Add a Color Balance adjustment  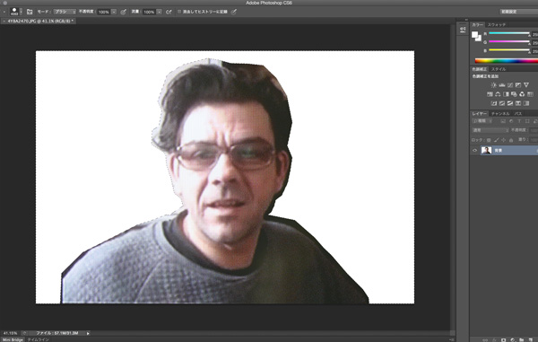pos(498,94)
